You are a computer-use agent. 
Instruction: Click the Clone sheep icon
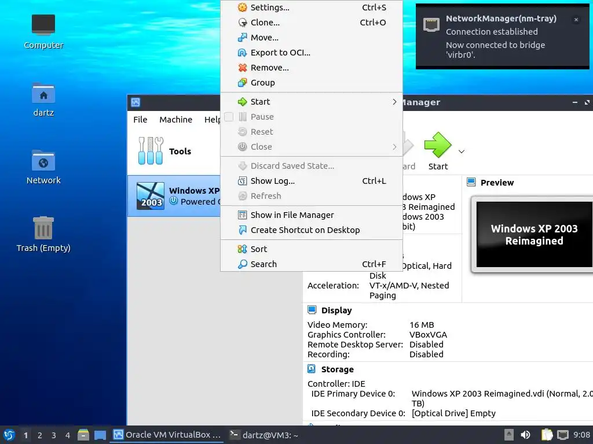click(x=243, y=23)
